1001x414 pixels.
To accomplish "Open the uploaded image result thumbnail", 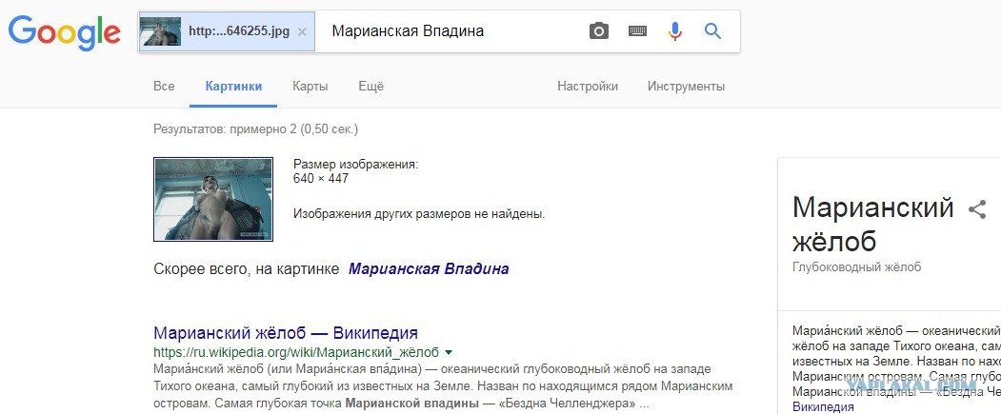I will pyautogui.click(x=213, y=199).
